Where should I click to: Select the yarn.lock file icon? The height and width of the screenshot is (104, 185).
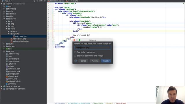(x=7, y=84)
